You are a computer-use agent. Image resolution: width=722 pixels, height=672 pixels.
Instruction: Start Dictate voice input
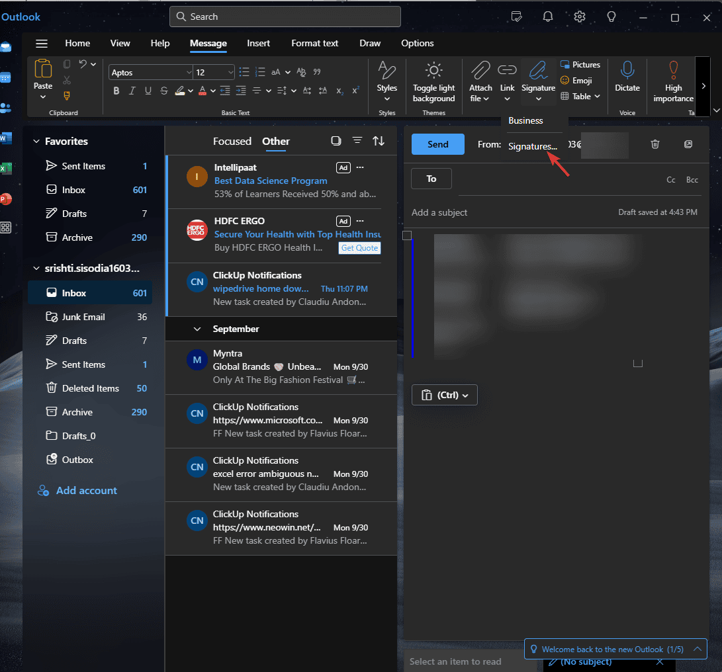(627, 77)
